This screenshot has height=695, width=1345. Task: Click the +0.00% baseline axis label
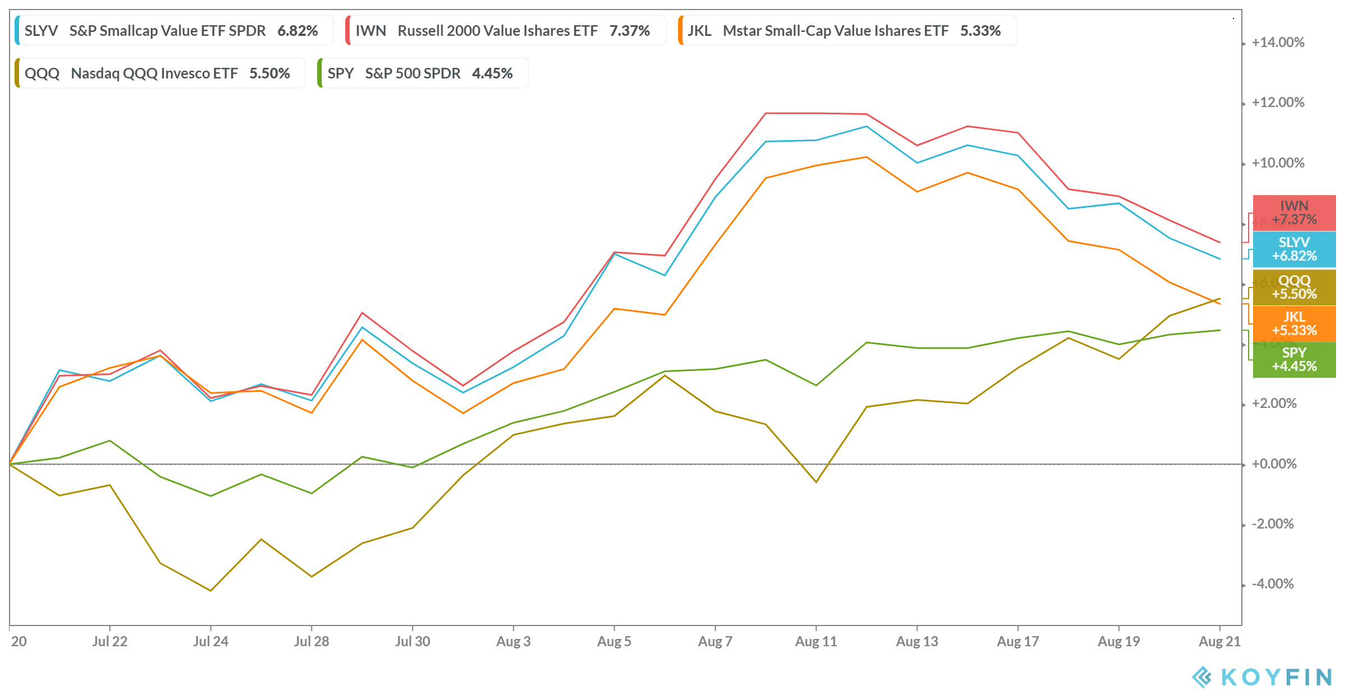click(x=1274, y=464)
